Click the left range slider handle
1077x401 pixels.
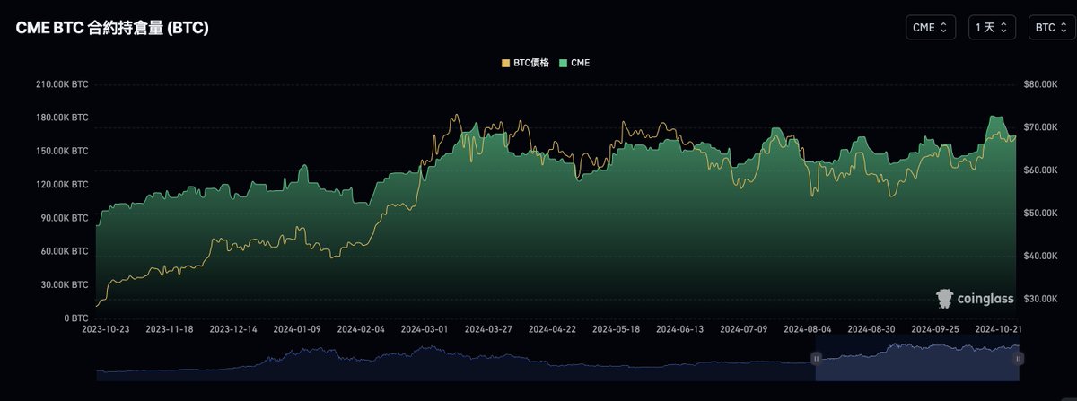tap(817, 358)
